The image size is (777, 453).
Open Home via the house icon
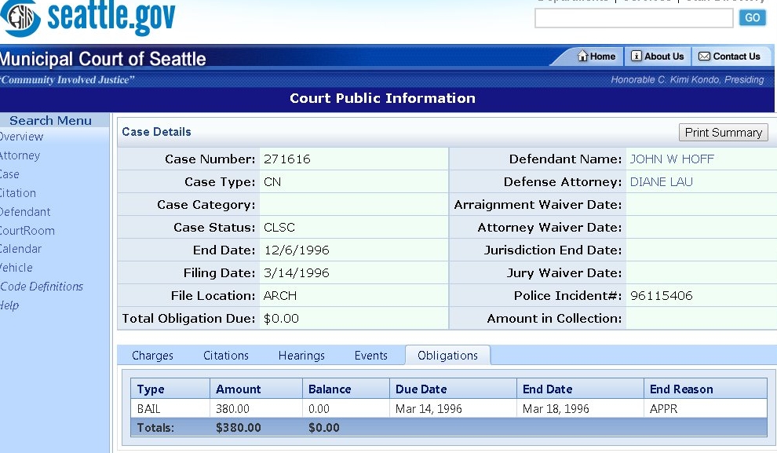pyautogui.click(x=582, y=56)
